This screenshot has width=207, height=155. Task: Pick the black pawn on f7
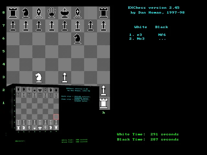78,26
